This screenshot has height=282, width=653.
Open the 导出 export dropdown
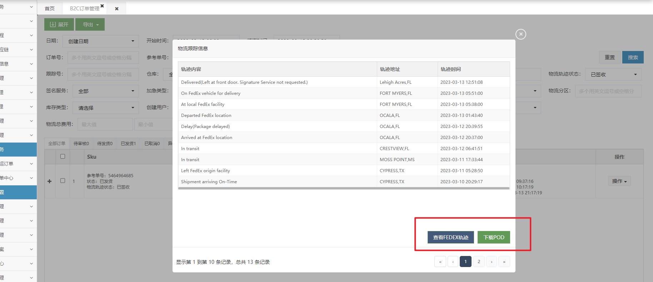(90, 24)
